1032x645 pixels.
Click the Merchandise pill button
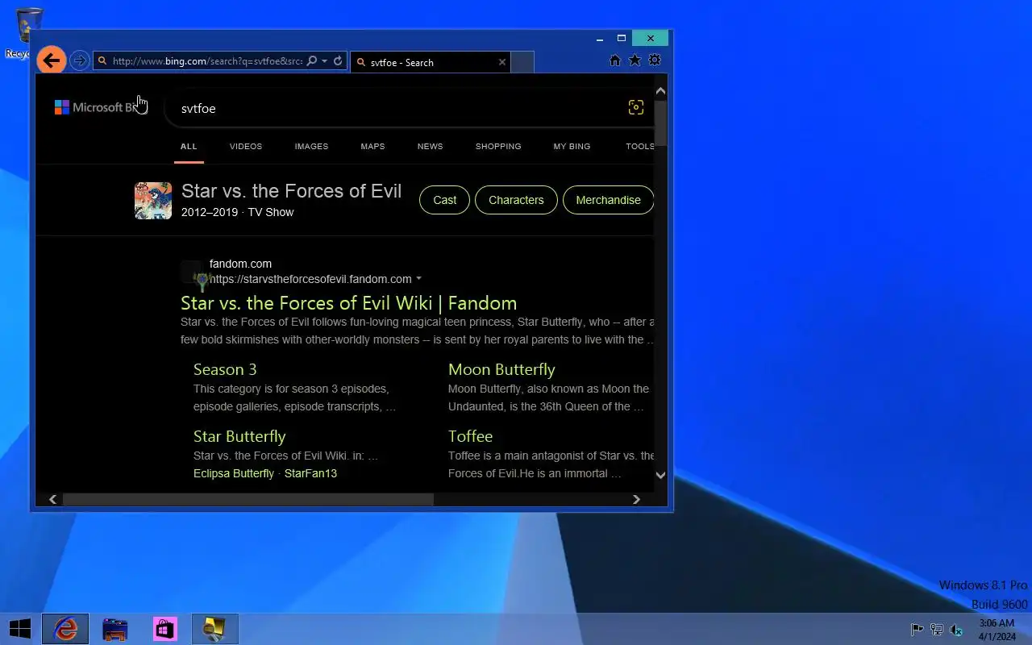(x=608, y=200)
